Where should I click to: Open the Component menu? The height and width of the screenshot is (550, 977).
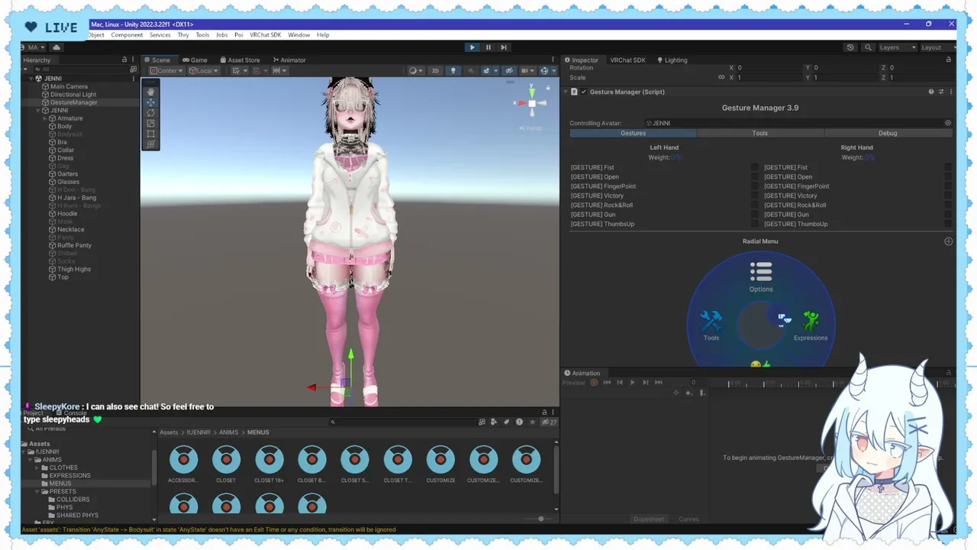tap(127, 35)
